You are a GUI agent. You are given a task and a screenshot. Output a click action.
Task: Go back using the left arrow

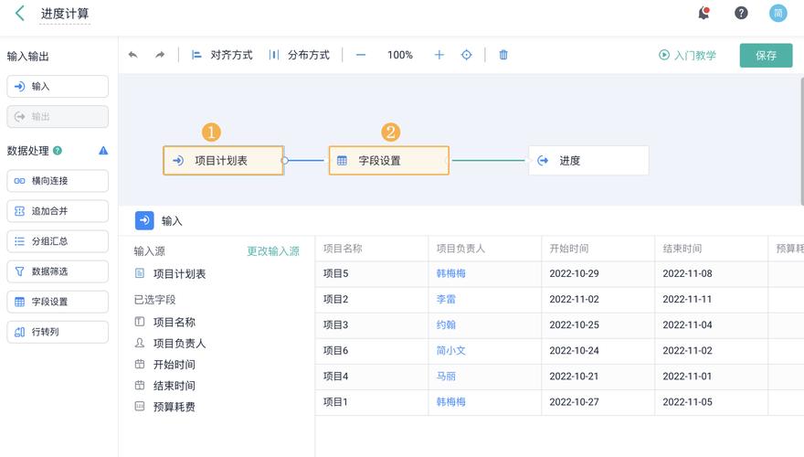pyautogui.click(x=19, y=13)
